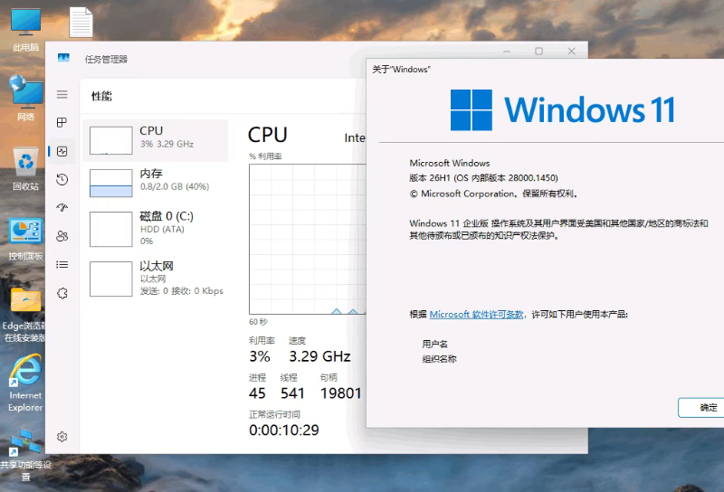Select the 磁盘 0 (C:) performance item
Image resolution: width=724 pixels, height=492 pixels.
pos(155,228)
